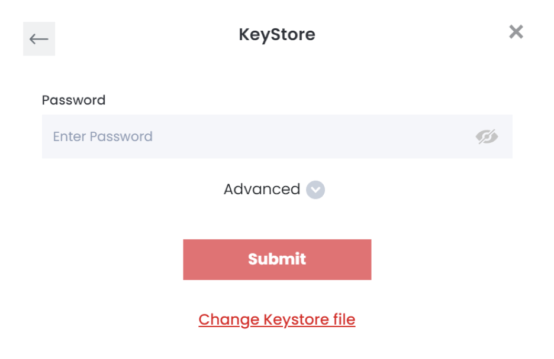Click the Advanced label text
This screenshot has height=359, width=554.
(x=262, y=189)
